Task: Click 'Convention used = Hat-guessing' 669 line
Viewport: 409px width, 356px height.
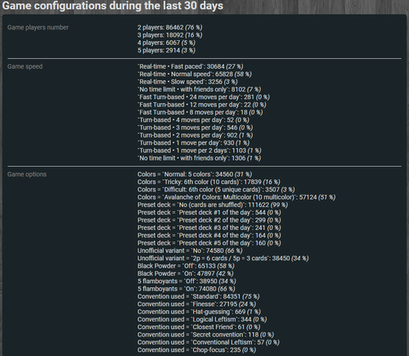Action: pos(199,312)
